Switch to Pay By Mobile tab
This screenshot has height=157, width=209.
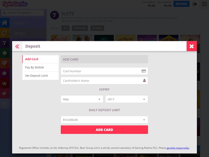click(41, 67)
